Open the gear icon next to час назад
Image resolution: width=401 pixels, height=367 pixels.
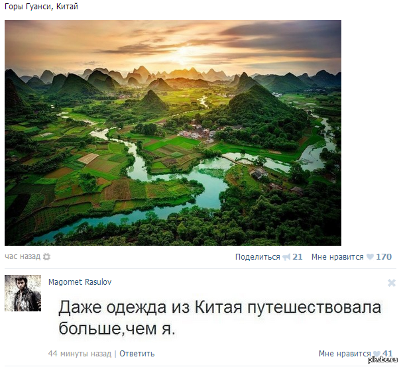(x=46, y=256)
